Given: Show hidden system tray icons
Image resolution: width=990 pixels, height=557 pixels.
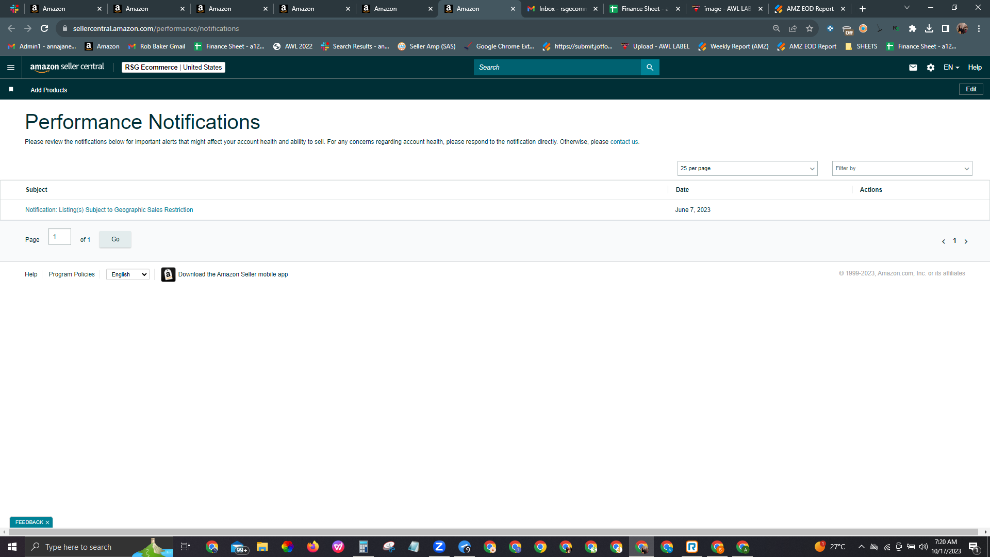Looking at the screenshot, I should coord(861,547).
